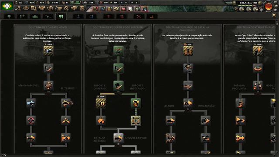The width and height of the screenshot is (279, 157).
Task: Select second Ataque branch doctrine
Action: click(170, 138)
